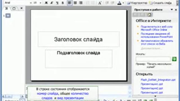
Task: Click the Заголовок слайда title placeholder
Action: 78,39
